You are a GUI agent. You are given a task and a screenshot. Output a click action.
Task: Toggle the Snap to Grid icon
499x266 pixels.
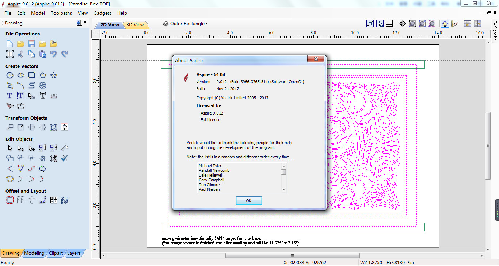click(390, 24)
